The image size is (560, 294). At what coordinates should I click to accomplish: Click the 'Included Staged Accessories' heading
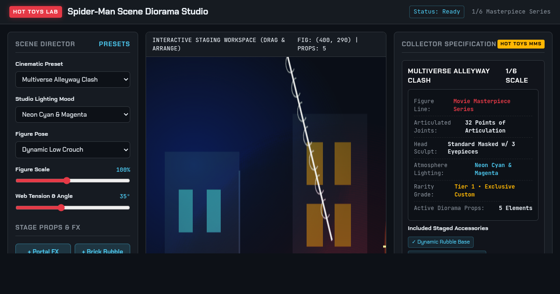(448, 228)
